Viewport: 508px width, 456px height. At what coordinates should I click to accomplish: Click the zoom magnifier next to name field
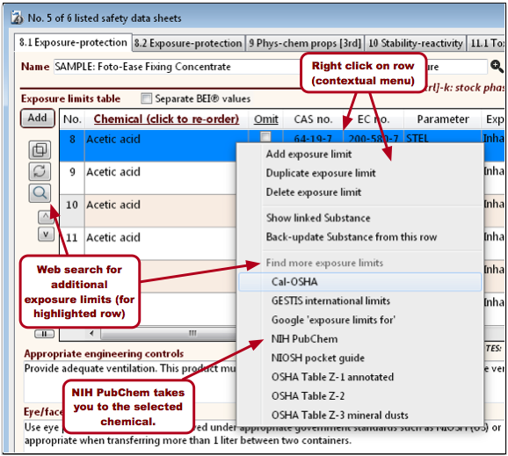pyautogui.click(x=497, y=67)
